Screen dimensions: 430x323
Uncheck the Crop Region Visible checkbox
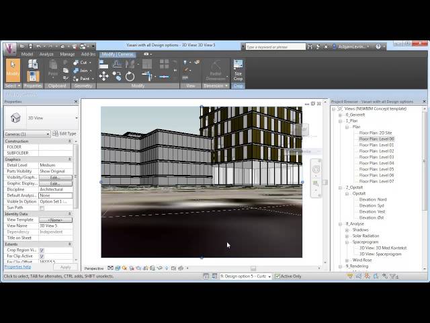coord(42,250)
